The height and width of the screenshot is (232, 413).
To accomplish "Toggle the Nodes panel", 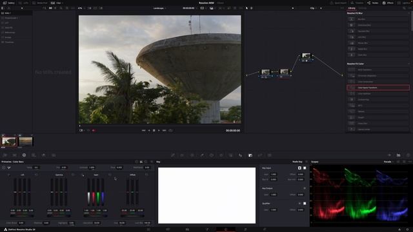I will [x=373, y=3].
